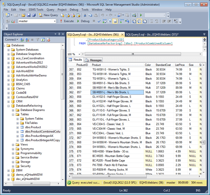Expand the Views folder node
210x195 pixels.
point(13,145)
